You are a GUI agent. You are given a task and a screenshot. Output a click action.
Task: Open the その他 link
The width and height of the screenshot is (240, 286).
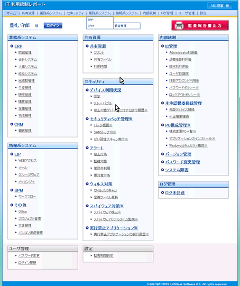20,205
